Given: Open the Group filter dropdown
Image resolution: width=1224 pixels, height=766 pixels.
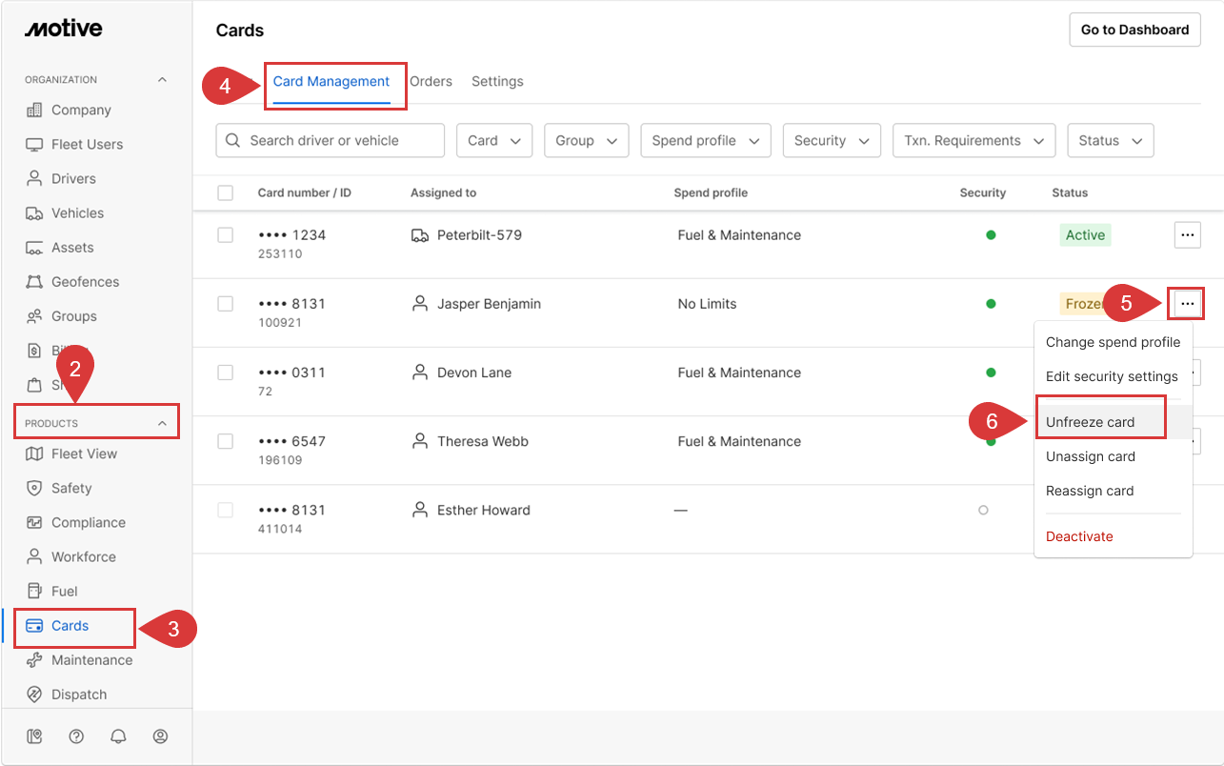Looking at the screenshot, I should [x=587, y=140].
